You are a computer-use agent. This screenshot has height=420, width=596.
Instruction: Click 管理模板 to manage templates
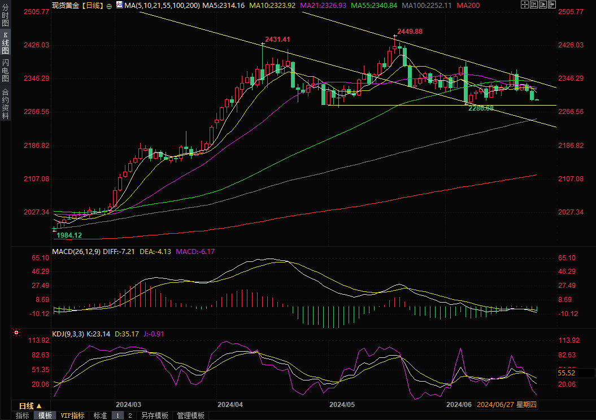190,415
